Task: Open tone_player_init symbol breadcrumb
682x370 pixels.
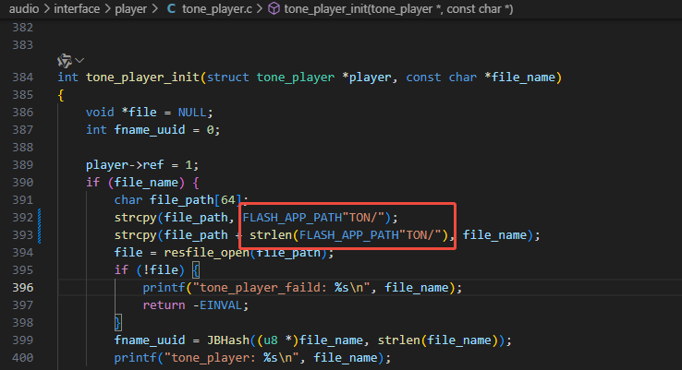Action: 398,8
